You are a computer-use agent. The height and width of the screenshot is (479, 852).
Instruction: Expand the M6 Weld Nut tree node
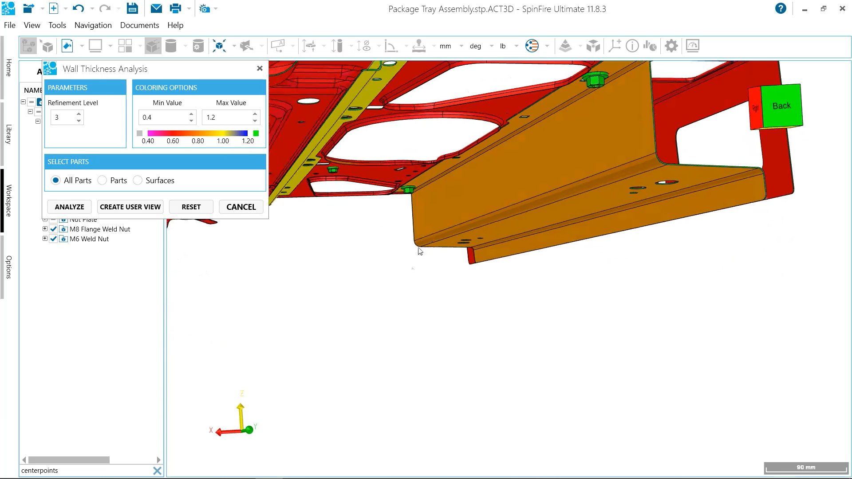45,239
